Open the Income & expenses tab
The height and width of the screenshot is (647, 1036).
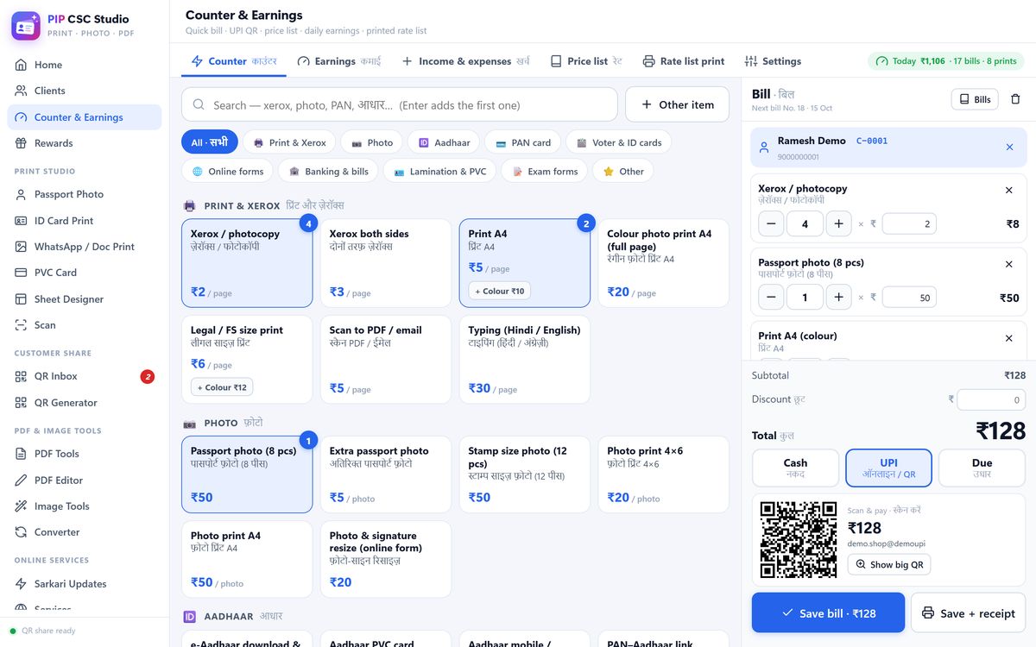click(x=465, y=61)
